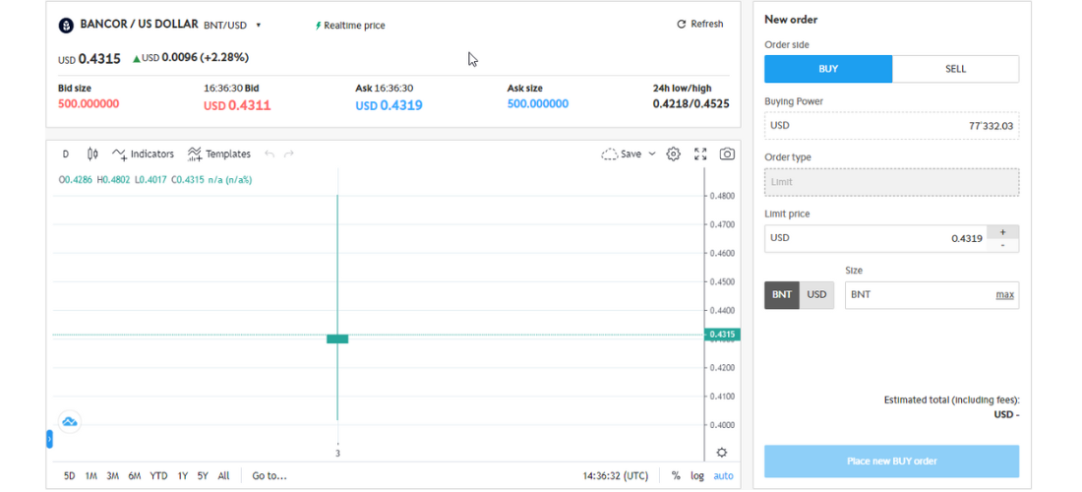Switch size unit to BNT
The height and width of the screenshot is (492, 1082).
pyautogui.click(x=782, y=294)
